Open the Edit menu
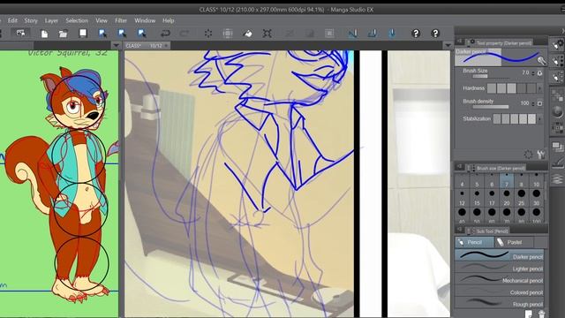The height and width of the screenshot is (318, 565). click(x=12, y=20)
